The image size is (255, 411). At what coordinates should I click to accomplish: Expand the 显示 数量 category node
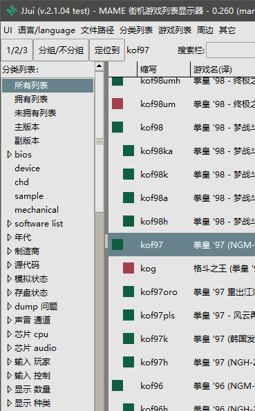pyautogui.click(x=10, y=390)
